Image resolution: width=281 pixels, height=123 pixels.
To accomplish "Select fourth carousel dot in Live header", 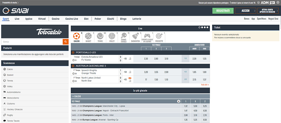I will point(207,27).
